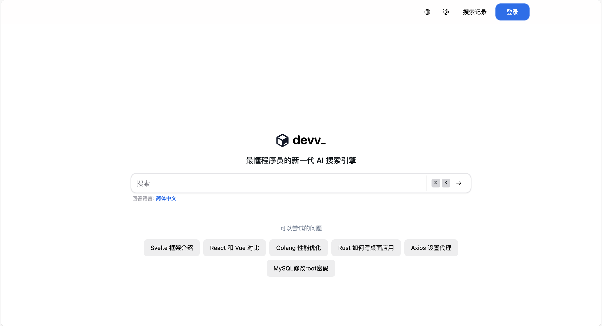Open 搜索记录 search history
The width and height of the screenshot is (602, 326).
pos(475,12)
